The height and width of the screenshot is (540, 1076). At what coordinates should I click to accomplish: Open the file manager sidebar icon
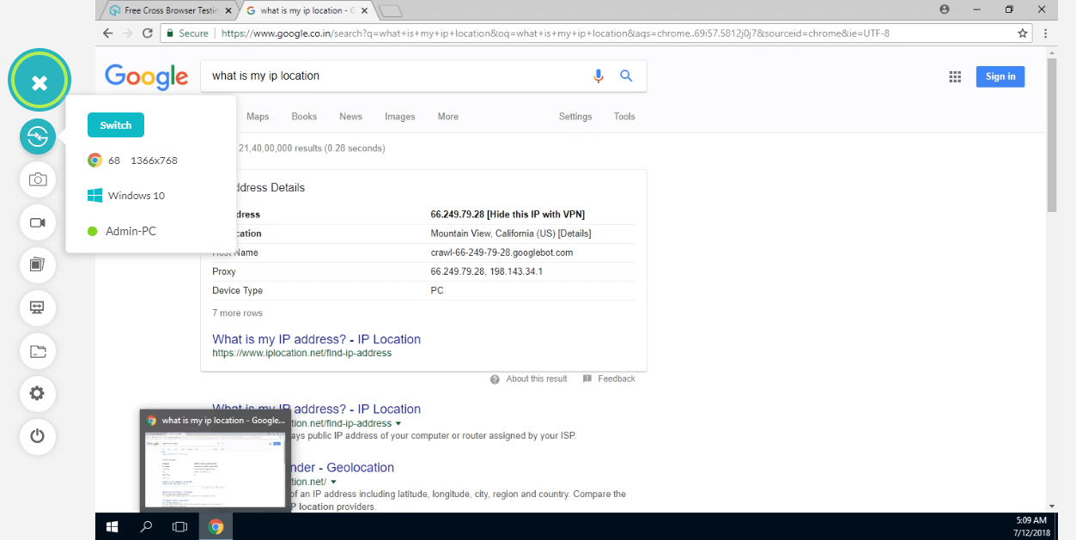point(38,350)
